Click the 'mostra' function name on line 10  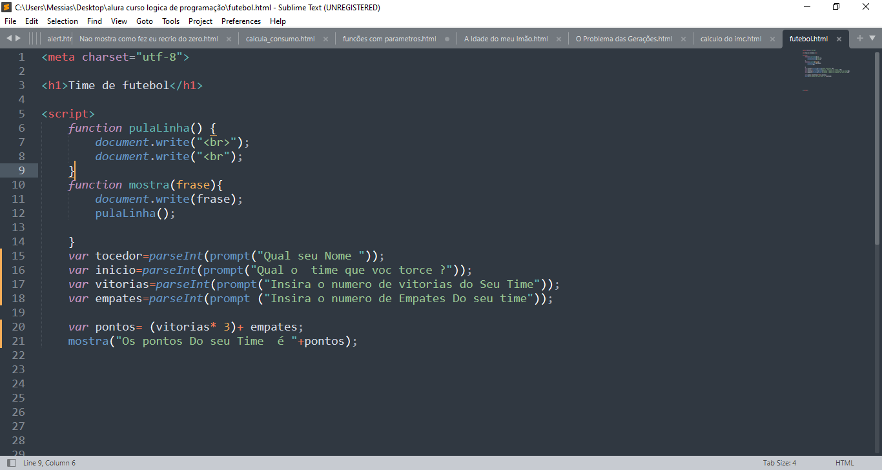coord(149,185)
